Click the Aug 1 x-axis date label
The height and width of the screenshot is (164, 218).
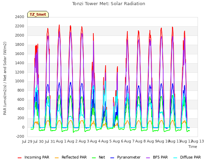pos(61,141)
